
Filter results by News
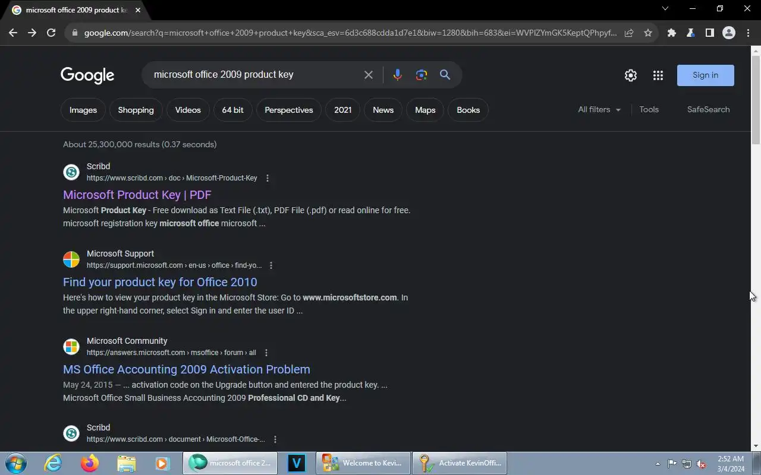click(x=383, y=110)
